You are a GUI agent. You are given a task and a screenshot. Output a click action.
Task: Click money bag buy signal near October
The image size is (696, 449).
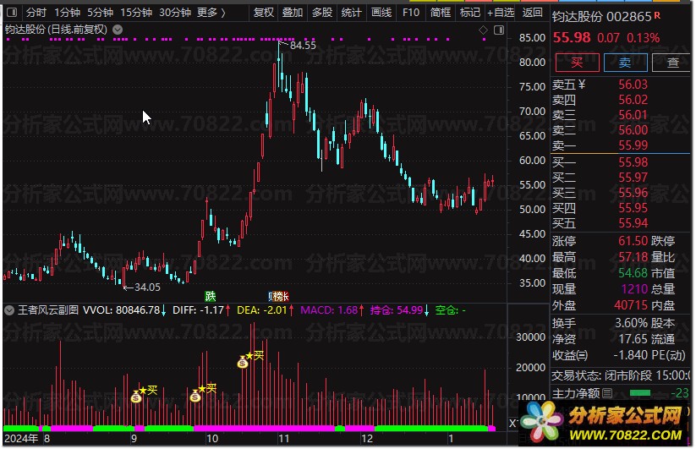click(195, 396)
